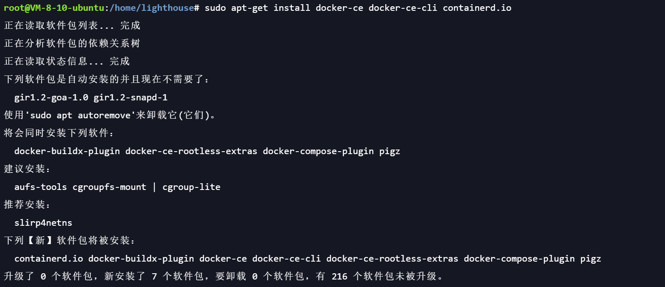The width and height of the screenshot is (665, 287).
Task: Click the cgroupfs-mount suggested package
Action: pos(110,187)
